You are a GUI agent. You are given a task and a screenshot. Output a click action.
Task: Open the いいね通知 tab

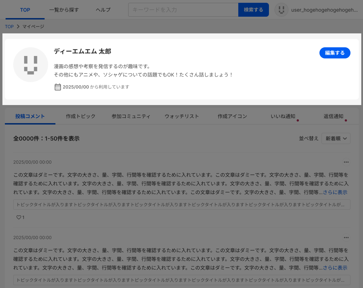[283, 117]
